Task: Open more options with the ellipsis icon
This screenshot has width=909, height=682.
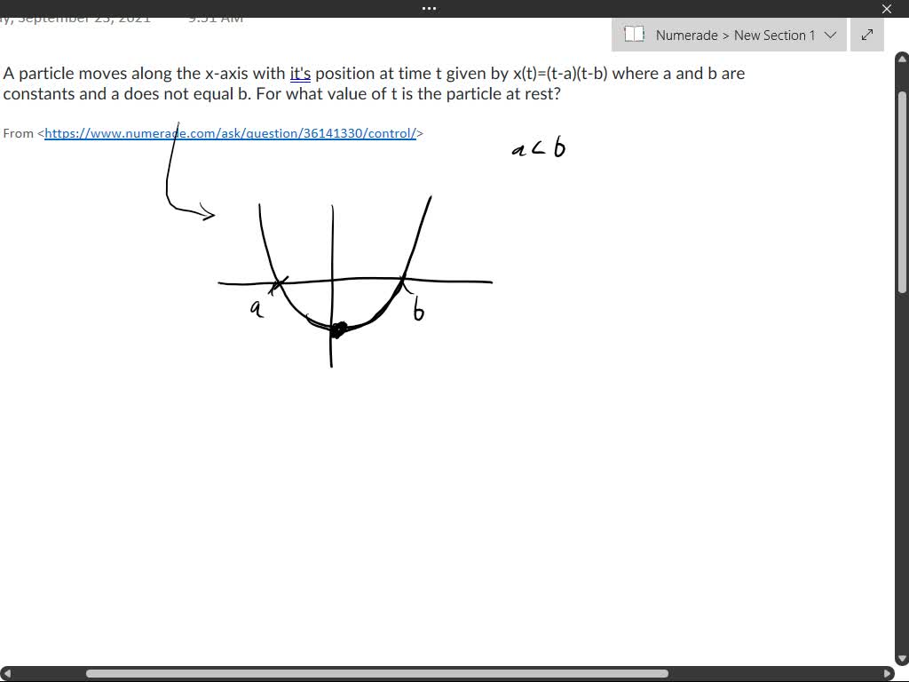Action: point(429,9)
